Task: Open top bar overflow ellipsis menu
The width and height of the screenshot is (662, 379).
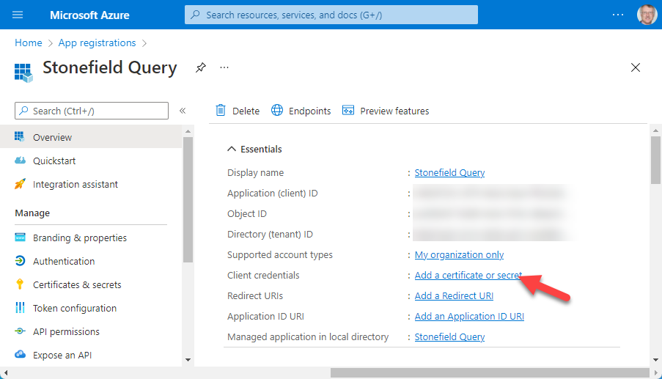Action: 618,15
